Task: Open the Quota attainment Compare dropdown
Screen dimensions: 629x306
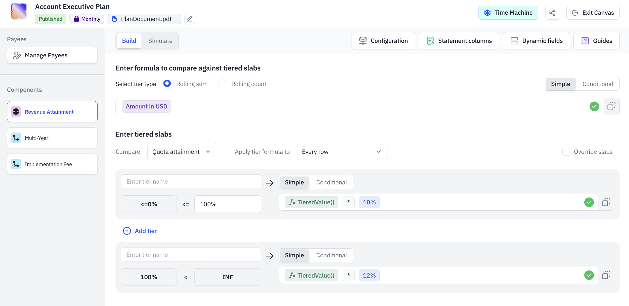Action: tap(182, 152)
